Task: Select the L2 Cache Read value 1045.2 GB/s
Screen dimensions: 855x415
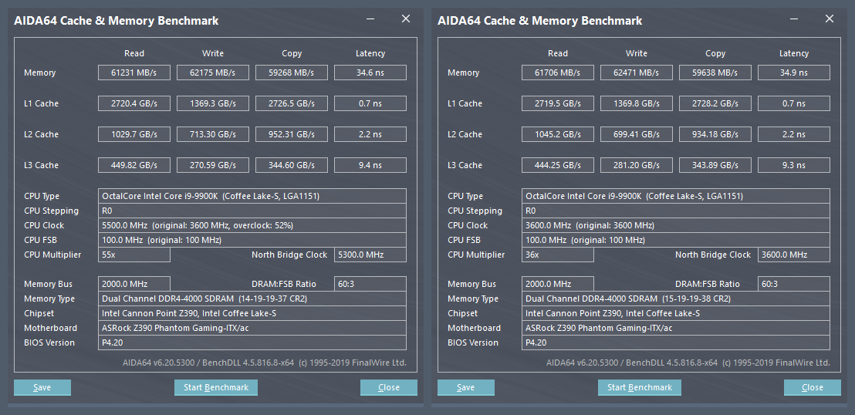Action: pyautogui.click(x=558, y=134)
